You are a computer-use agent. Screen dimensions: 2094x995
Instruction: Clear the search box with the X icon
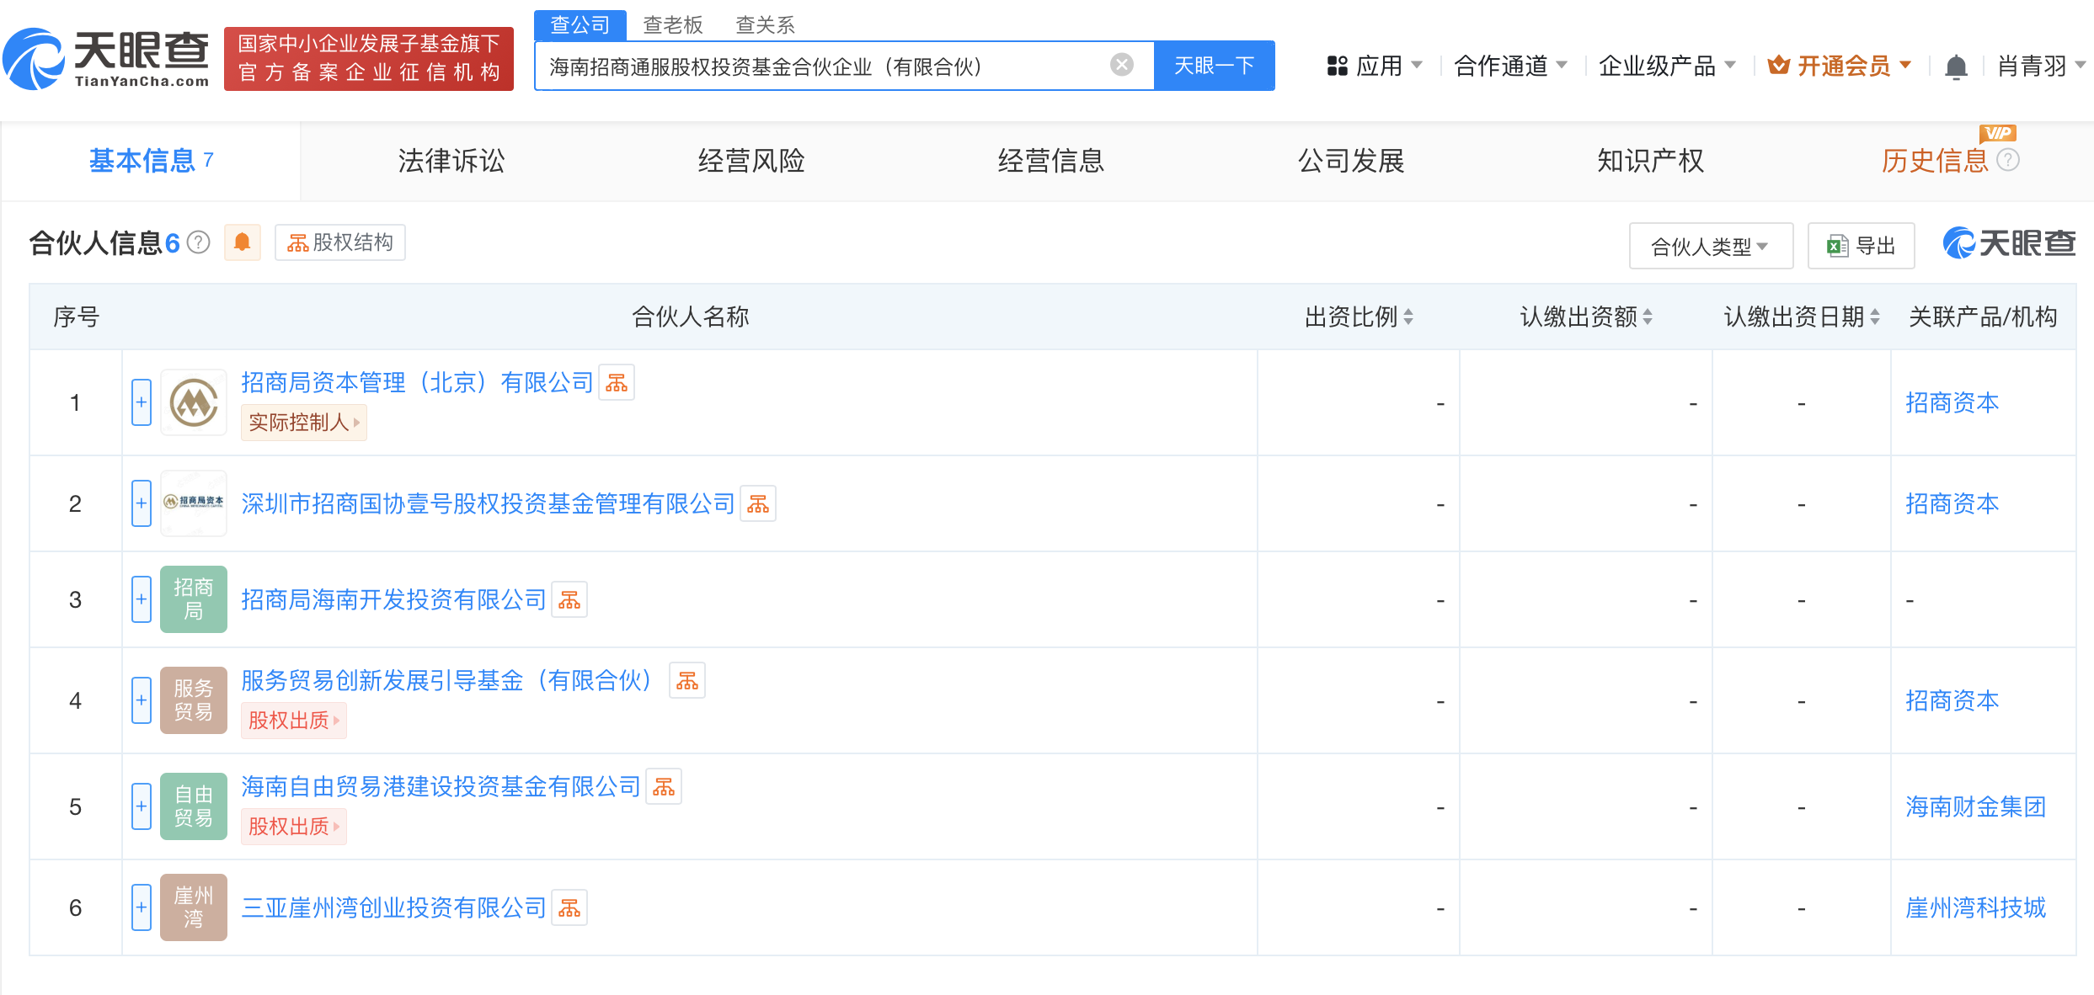pyautogui.click(x=1121, y=65)
